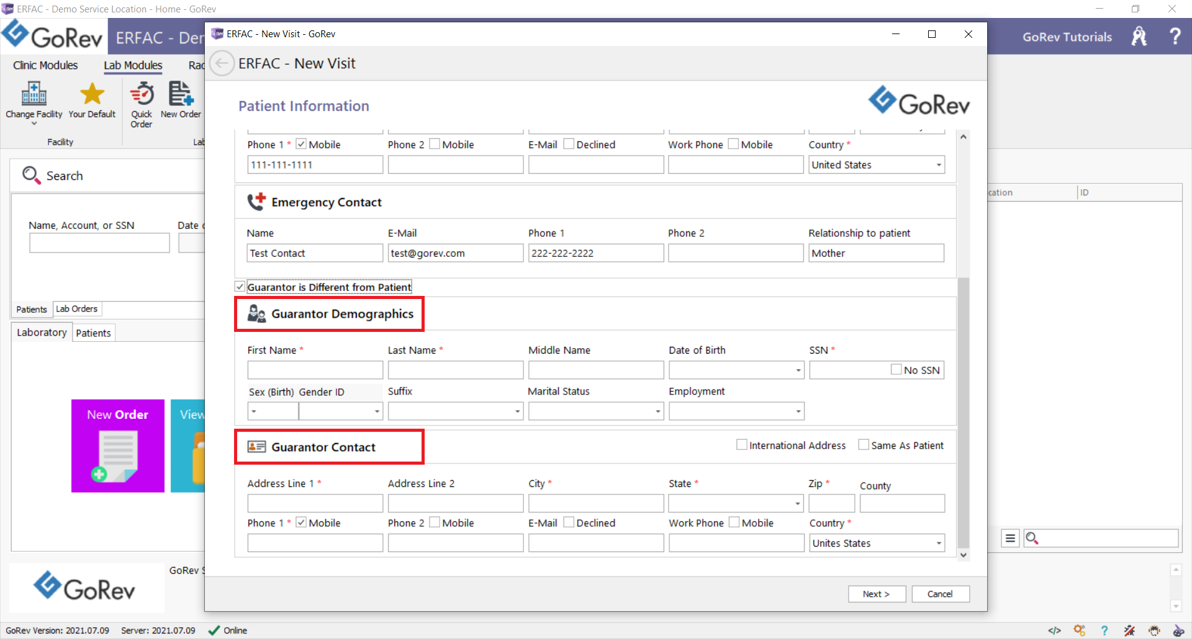Open GoRev Tutorials link
The width and height of the screenshot is (1192, 639).
(x=1067, y=37)
